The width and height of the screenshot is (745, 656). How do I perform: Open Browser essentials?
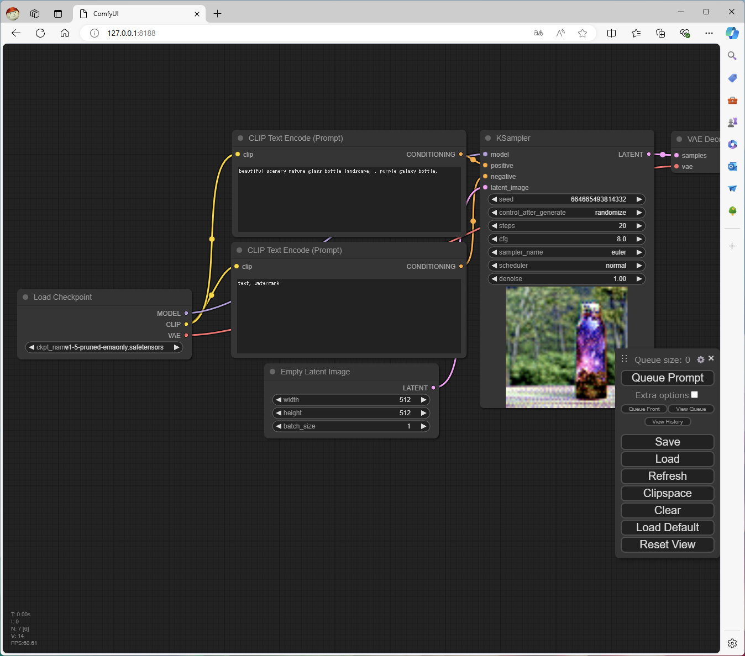pyautogui.click(x=685, y=33)
